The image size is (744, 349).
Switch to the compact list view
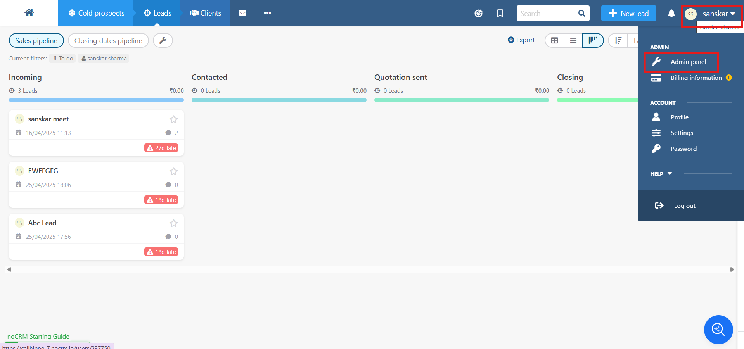coord(573,40)
